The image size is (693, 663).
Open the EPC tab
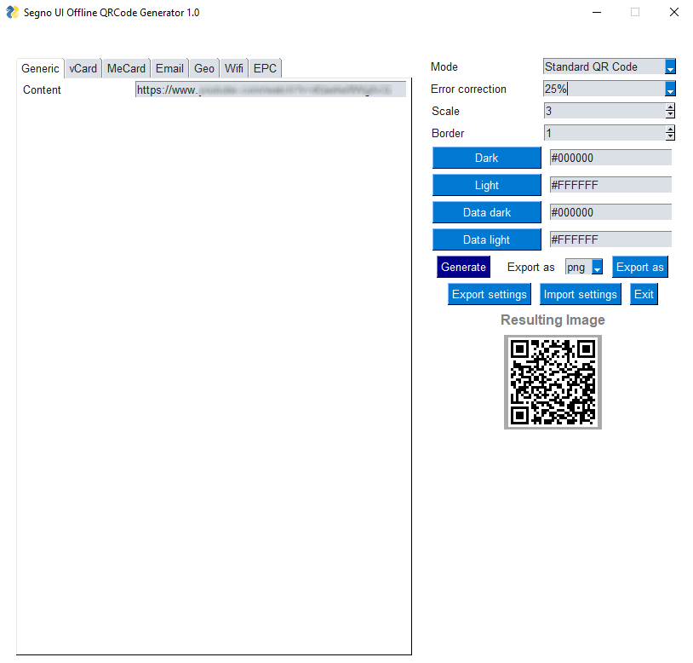(265, 68)
